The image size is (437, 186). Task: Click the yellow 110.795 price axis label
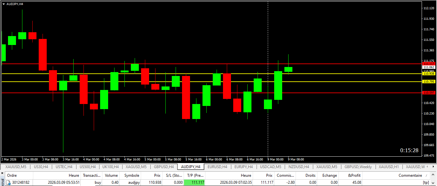(x=429, y=82)
